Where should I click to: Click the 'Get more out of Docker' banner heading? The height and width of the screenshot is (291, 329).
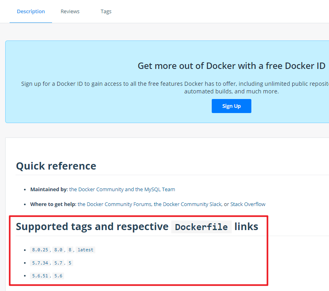tap(231, 66)
